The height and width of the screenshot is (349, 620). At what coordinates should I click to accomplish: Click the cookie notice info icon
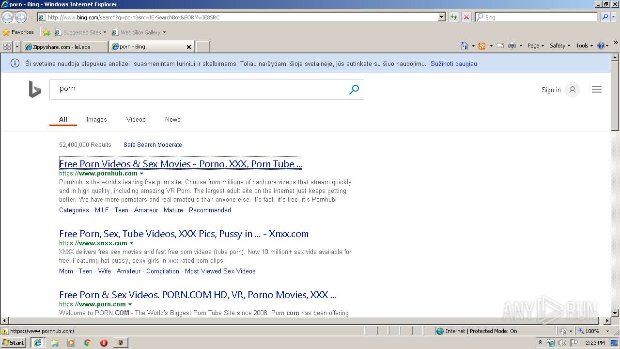coord(15,63)
